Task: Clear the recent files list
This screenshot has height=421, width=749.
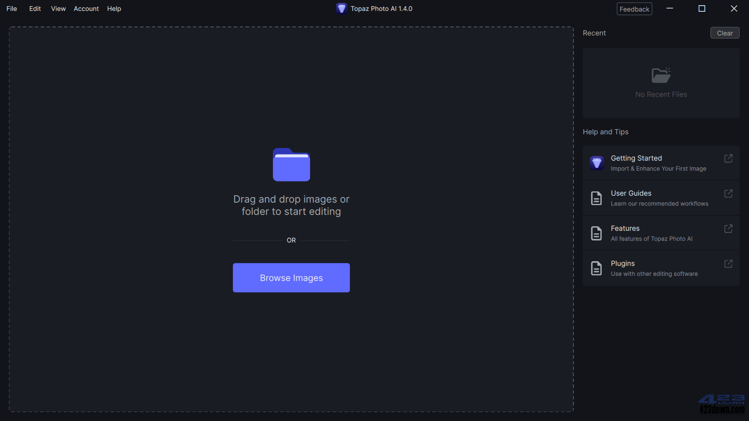Action: pyautogui.click(x=725, y=33)
